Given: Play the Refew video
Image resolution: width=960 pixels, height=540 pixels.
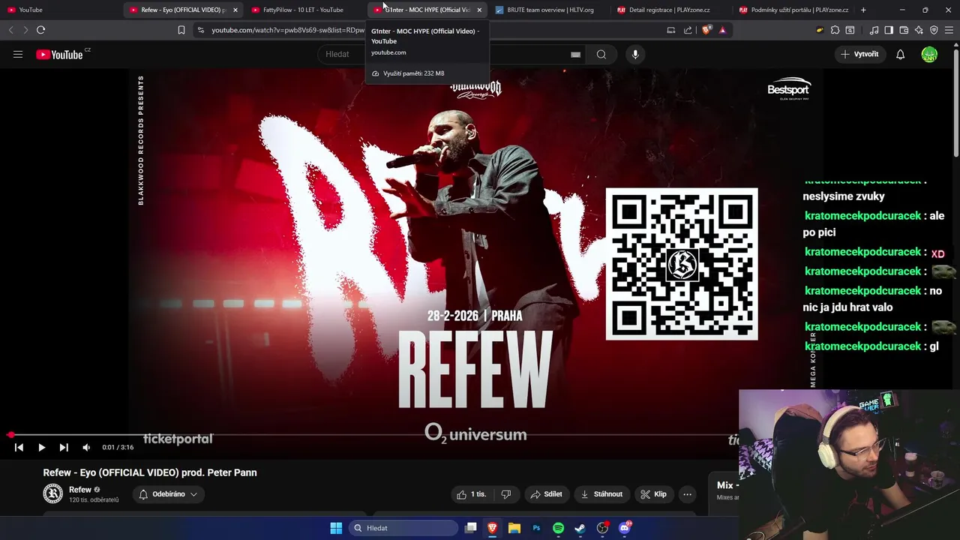Looking at the screenshot, I should coord(41,447).
